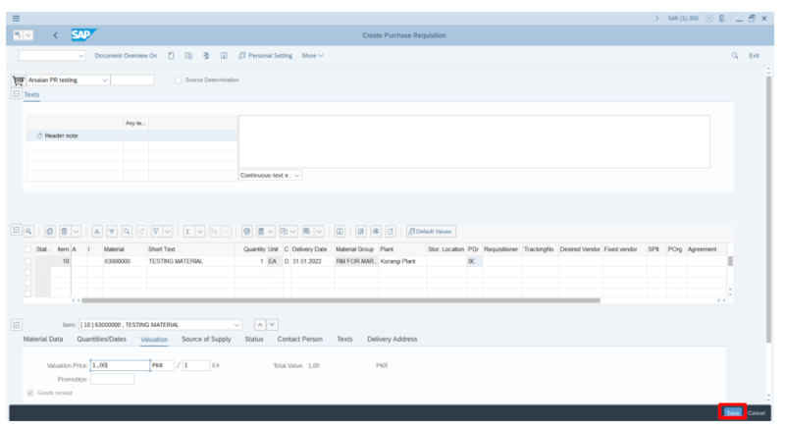Click the Save button
The width and height of the screenshot is (785, 429).
tap(732, 412)
